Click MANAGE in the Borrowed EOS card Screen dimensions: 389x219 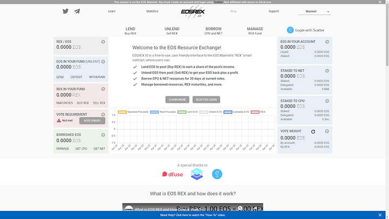pos(63,149)
